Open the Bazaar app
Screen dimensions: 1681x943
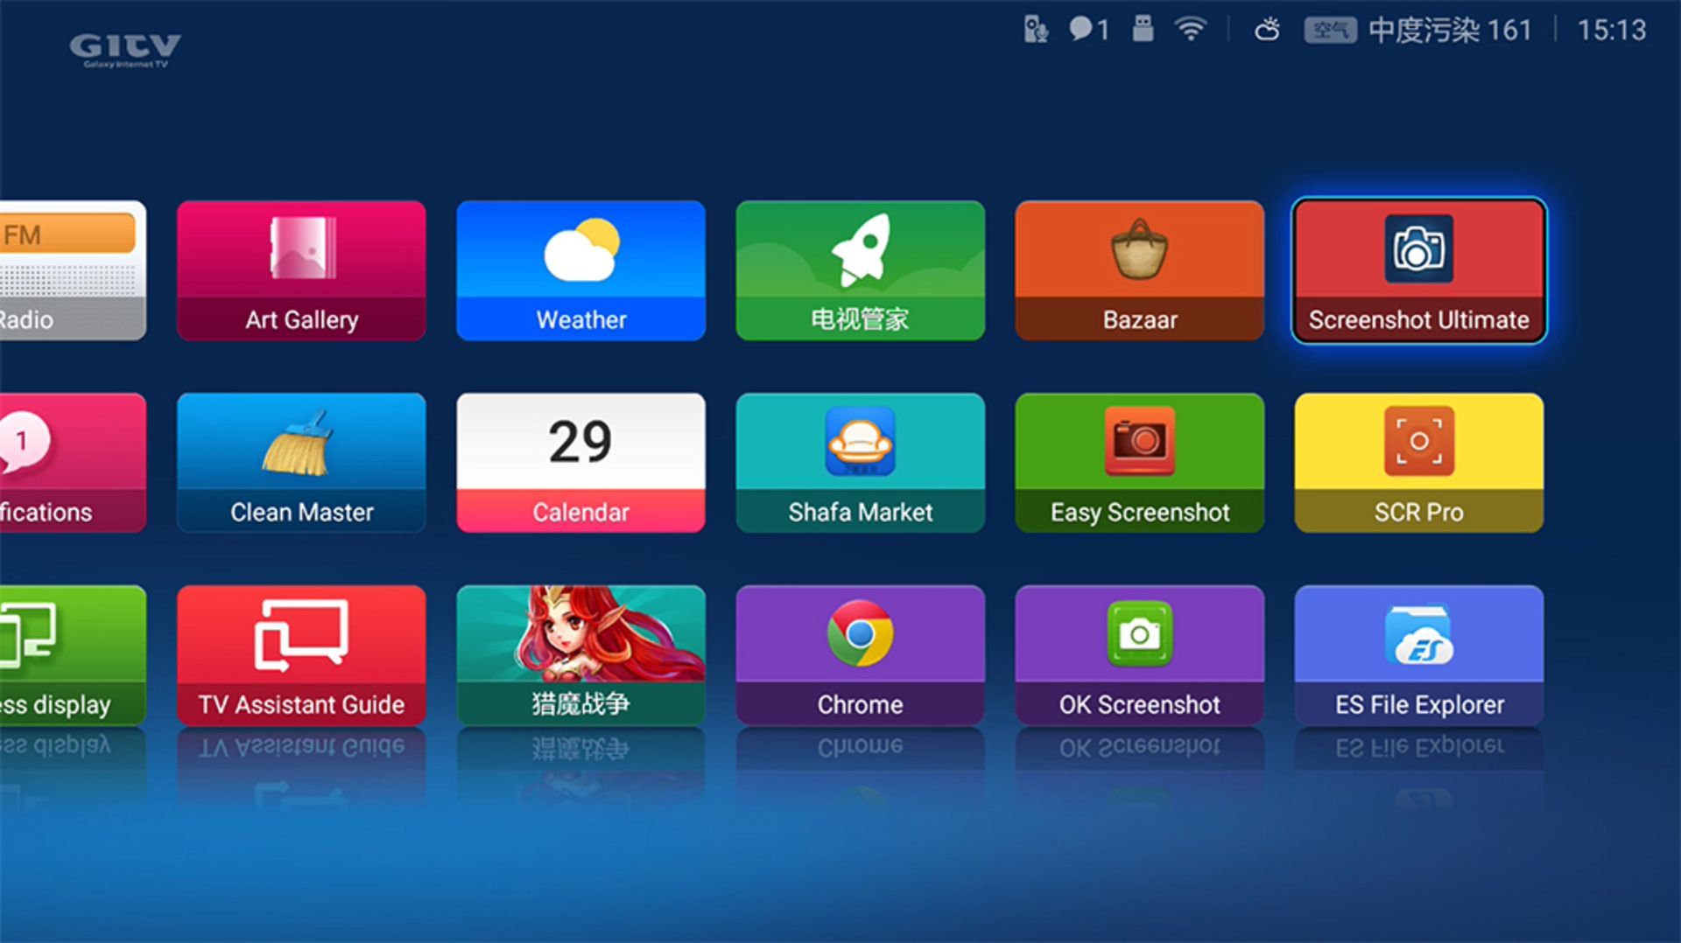point(1139,269)
